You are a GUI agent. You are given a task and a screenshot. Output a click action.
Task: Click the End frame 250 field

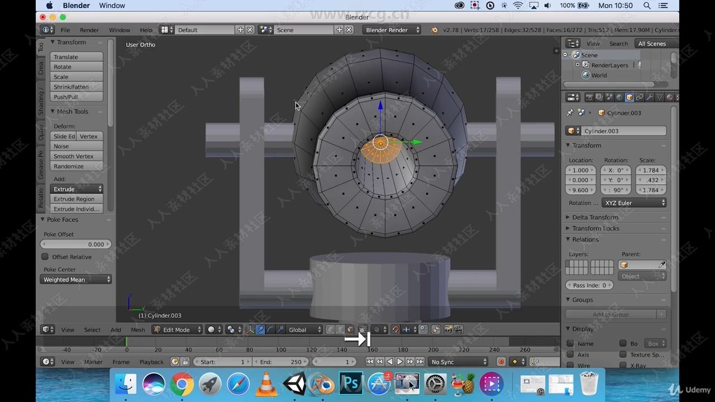[x=280, y=362]
